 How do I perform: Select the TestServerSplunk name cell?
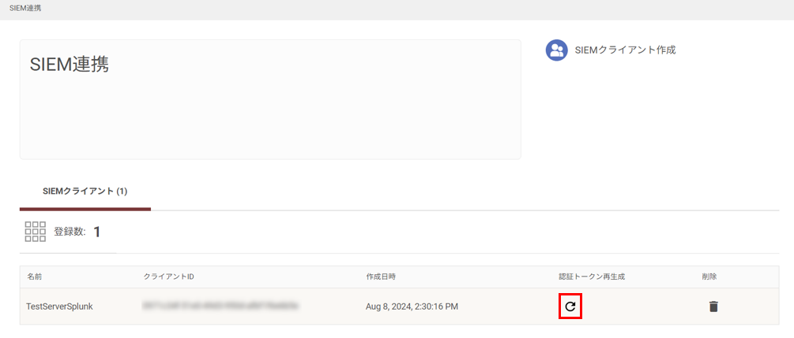click(59, 306)
